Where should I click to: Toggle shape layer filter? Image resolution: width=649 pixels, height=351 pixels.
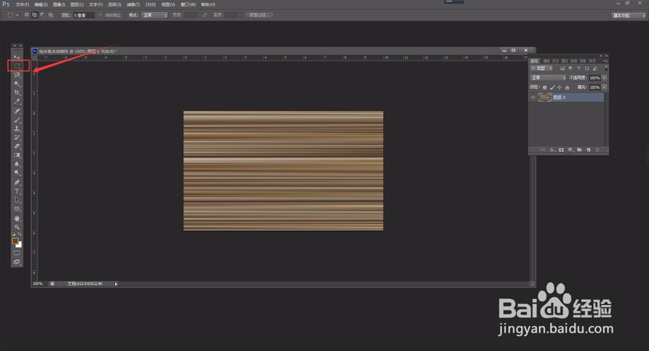(587, 68)
